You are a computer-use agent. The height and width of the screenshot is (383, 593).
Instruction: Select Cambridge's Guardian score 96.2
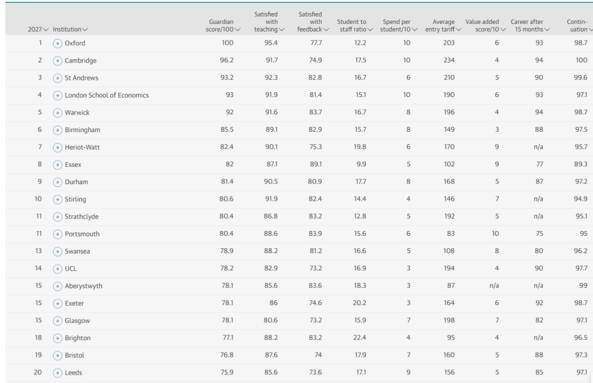coord(227,60)
